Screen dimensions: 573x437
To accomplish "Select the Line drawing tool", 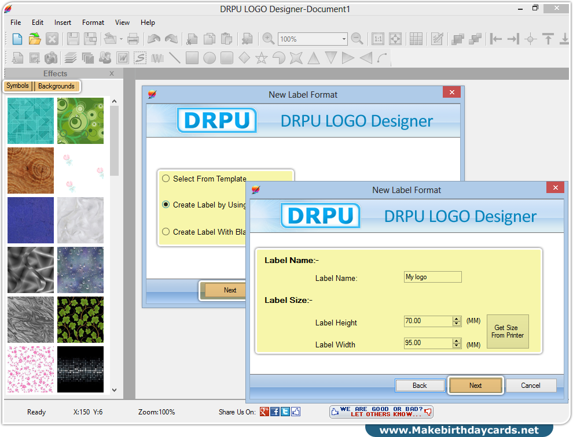I will pos(175,58).
